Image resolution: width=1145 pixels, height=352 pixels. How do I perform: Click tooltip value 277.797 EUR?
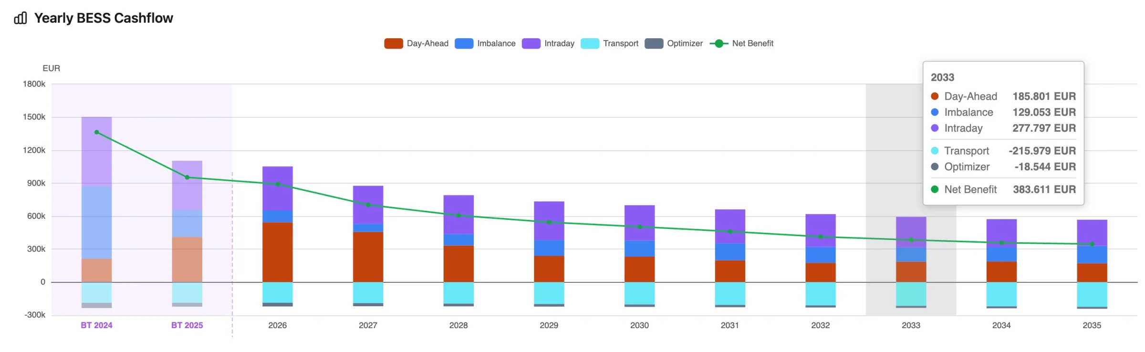(1044, 128)
